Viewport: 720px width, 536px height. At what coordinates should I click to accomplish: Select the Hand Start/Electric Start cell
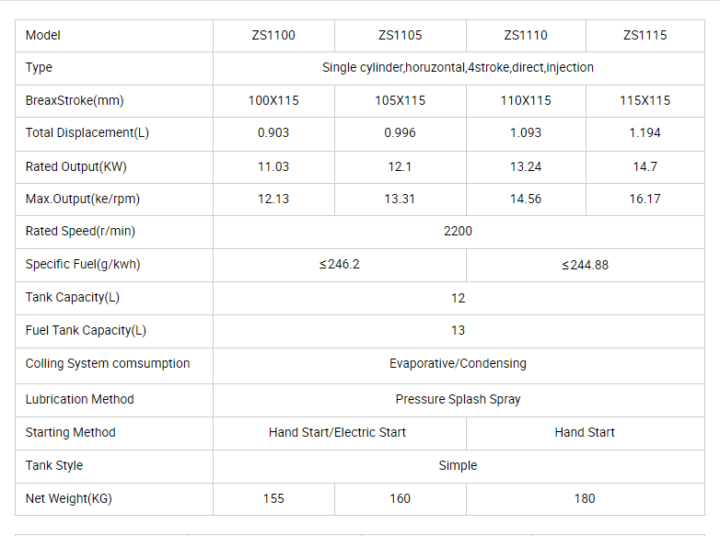coord(337,432)
